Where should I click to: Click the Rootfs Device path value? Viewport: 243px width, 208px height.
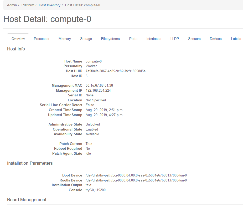(136, 180)
